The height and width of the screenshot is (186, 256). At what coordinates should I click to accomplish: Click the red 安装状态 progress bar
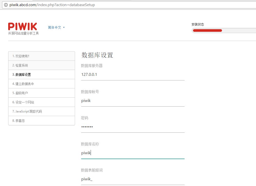point(207,30)
